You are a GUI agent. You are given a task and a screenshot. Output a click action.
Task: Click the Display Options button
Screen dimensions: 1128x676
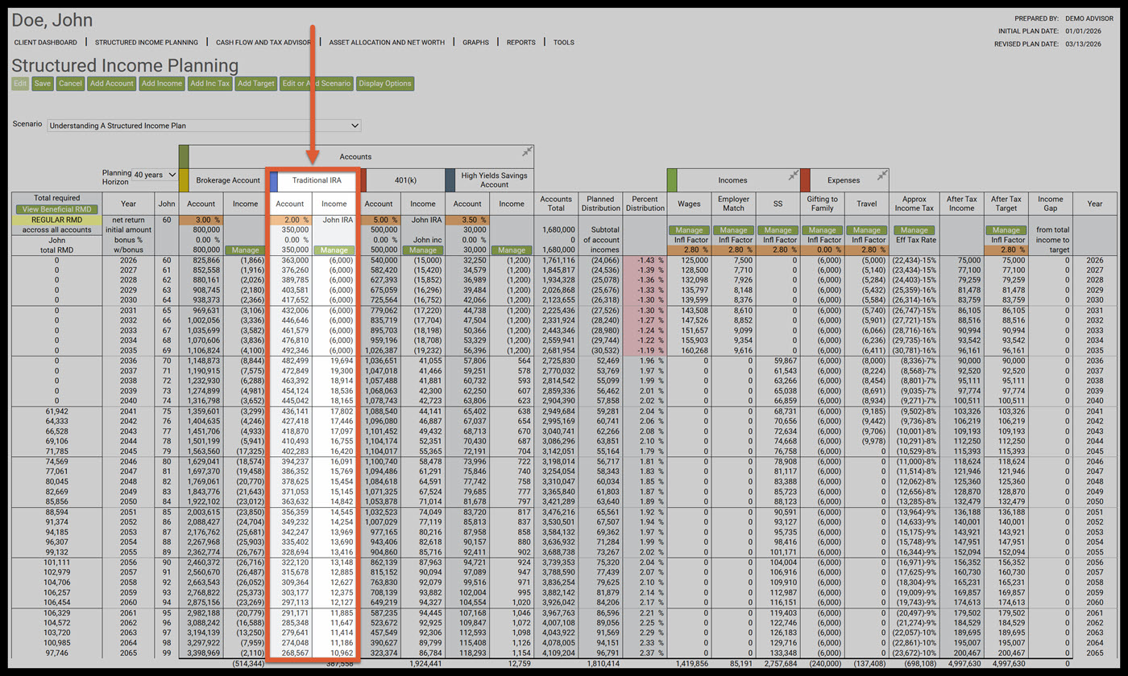(384, 83)
